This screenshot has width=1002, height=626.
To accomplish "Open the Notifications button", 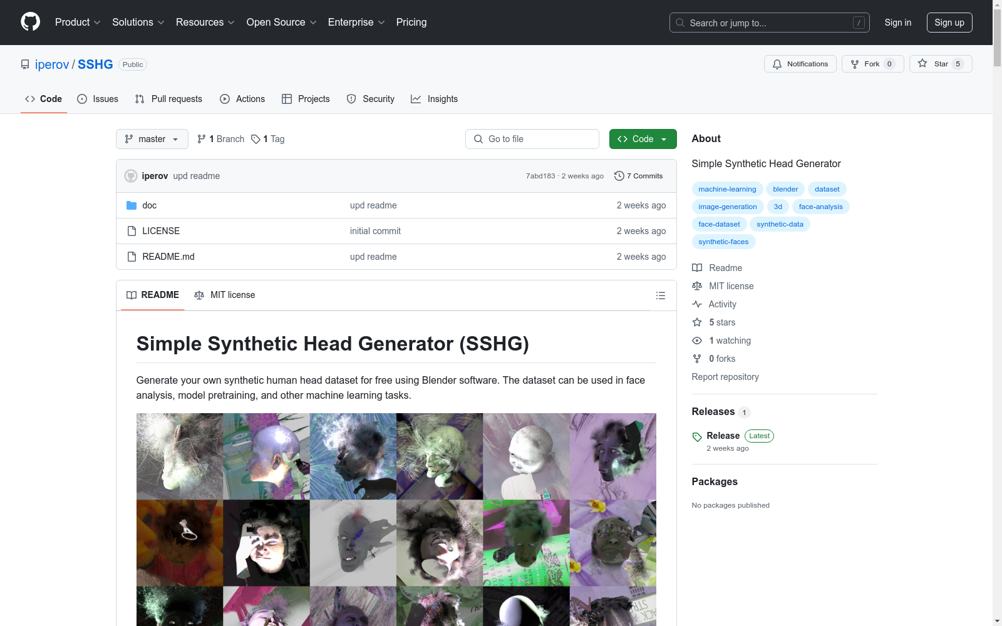I will pos(800,64).
